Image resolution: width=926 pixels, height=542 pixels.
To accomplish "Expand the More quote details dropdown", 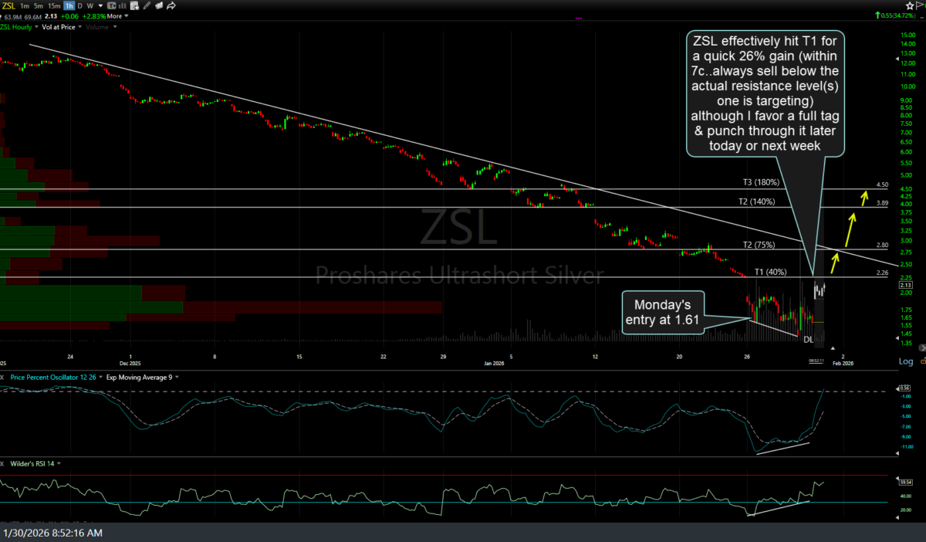I will pyautogui.click(x=117, y=16).
